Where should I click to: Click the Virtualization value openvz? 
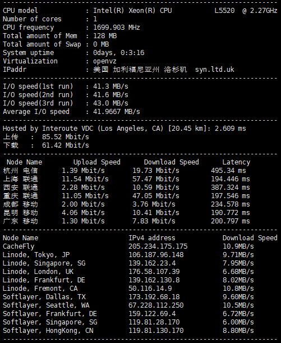coord(105,61)
